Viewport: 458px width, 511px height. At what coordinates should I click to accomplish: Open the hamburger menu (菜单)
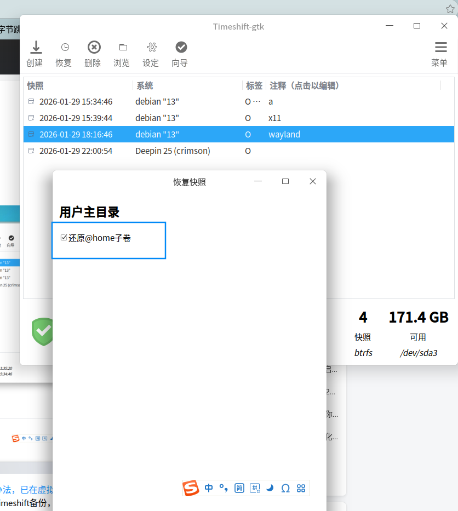(440, 47)
